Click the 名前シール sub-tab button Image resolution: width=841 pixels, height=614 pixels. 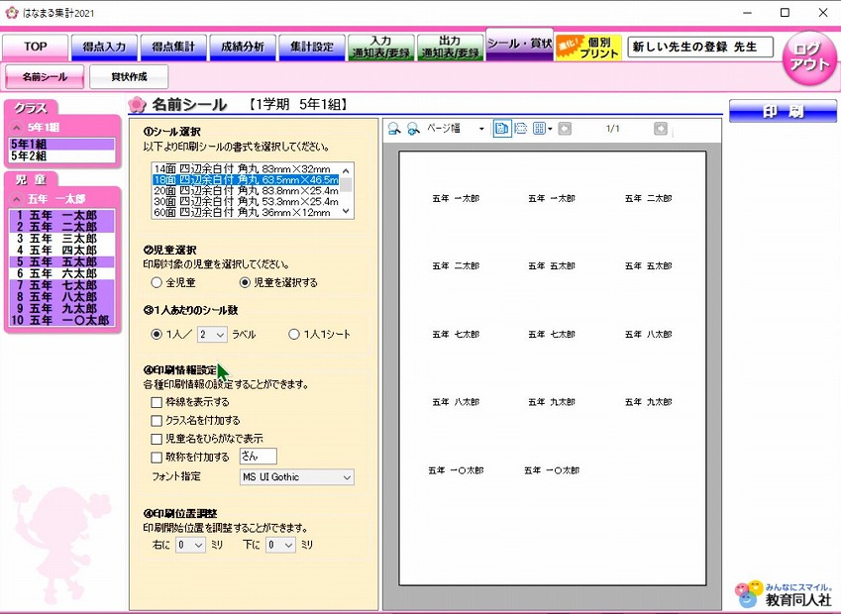tap(45, 76)
